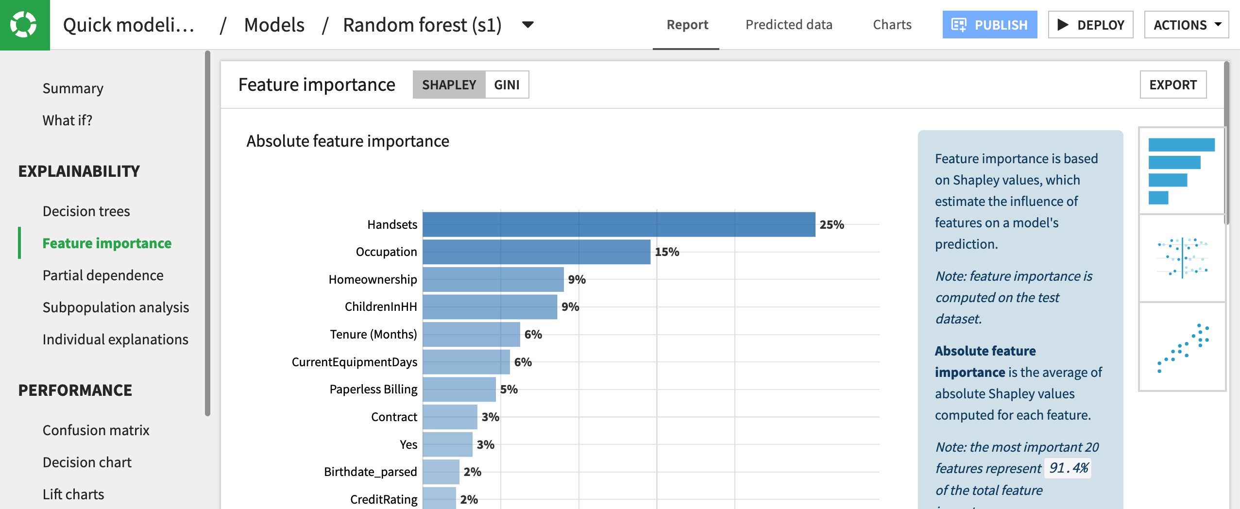Click the EXPORT button

pyautogui.click(x=1173, y=84)
